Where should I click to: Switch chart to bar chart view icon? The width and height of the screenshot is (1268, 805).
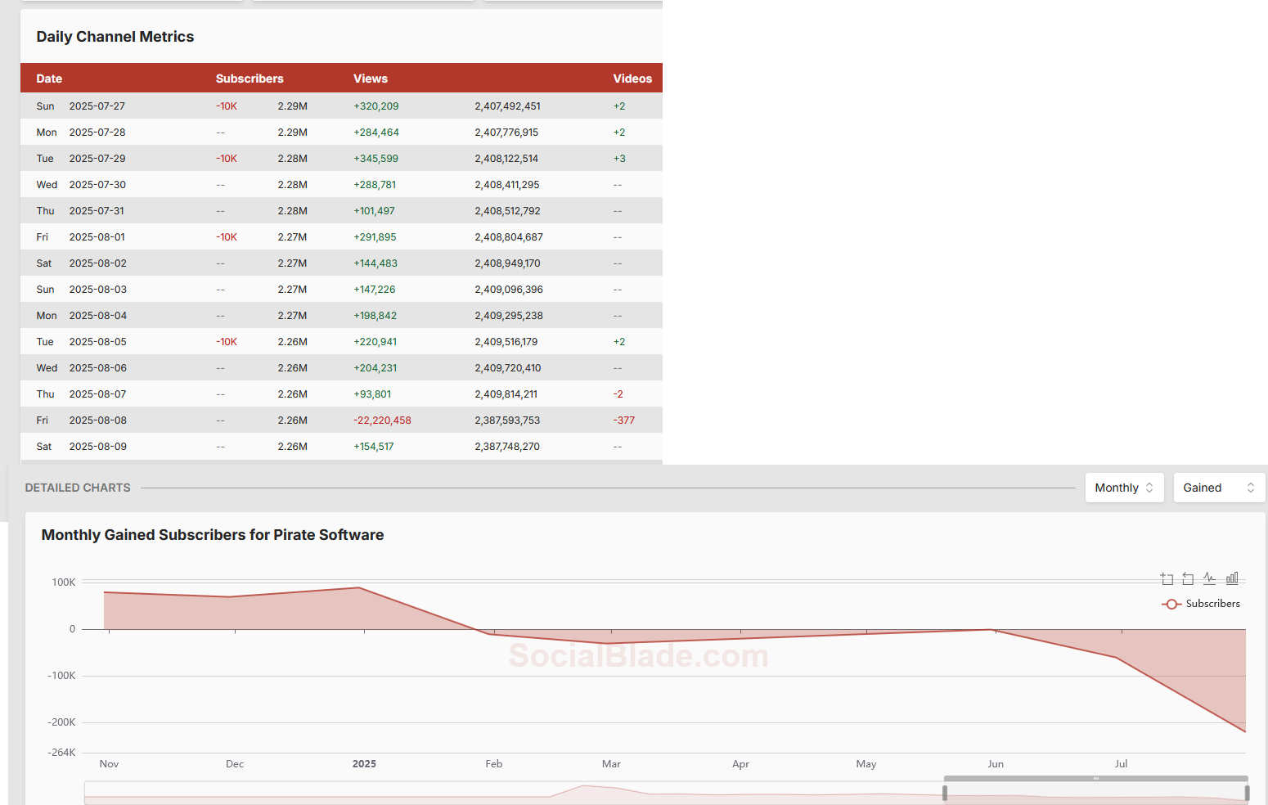click(x=1232, y=579)
